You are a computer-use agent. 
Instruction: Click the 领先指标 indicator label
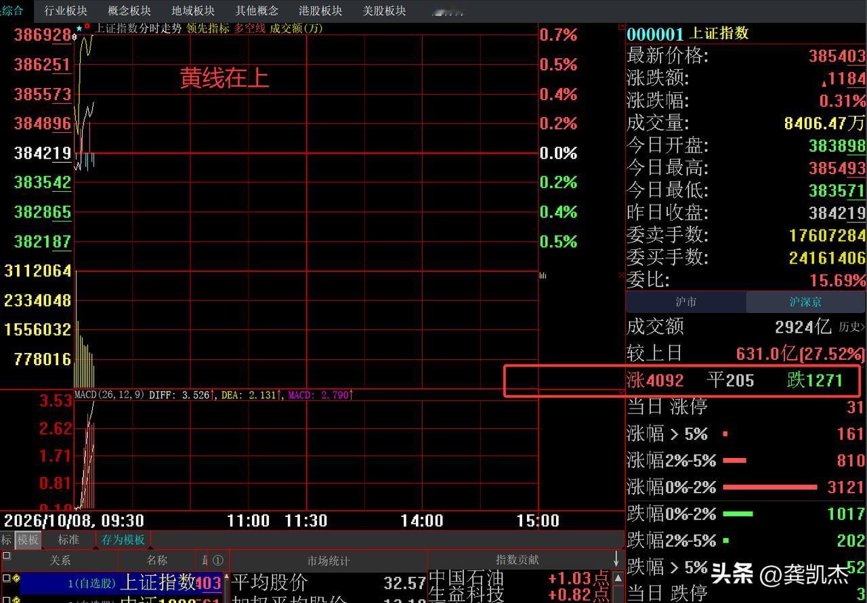click(208, 28)
